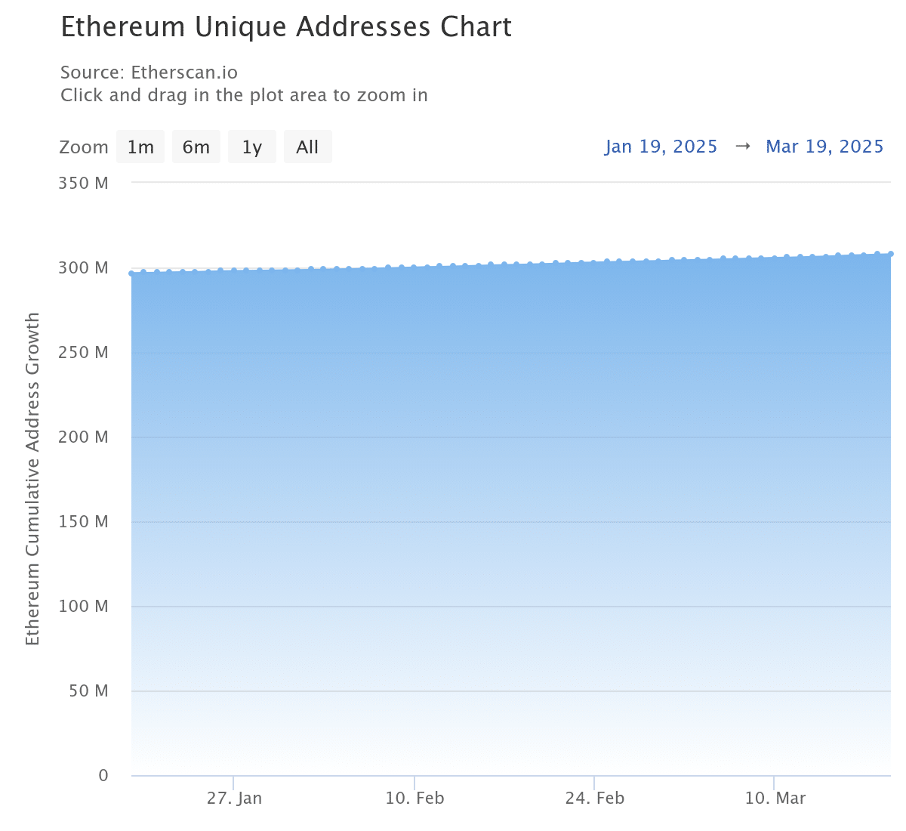
Task: Click the 300 M y-axis label
Action: pos(83,267)
